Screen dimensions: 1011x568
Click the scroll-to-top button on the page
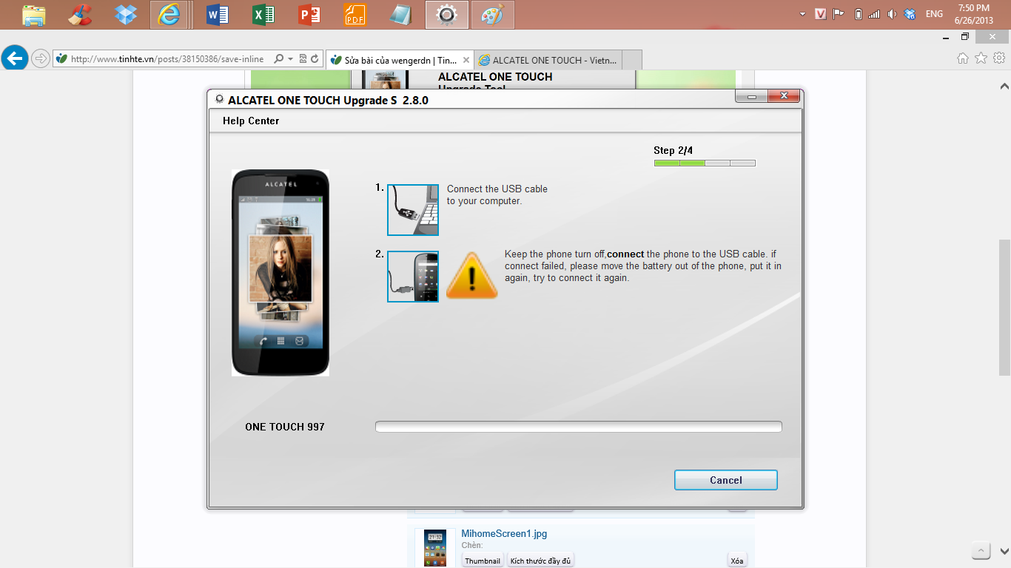(981, 551)
